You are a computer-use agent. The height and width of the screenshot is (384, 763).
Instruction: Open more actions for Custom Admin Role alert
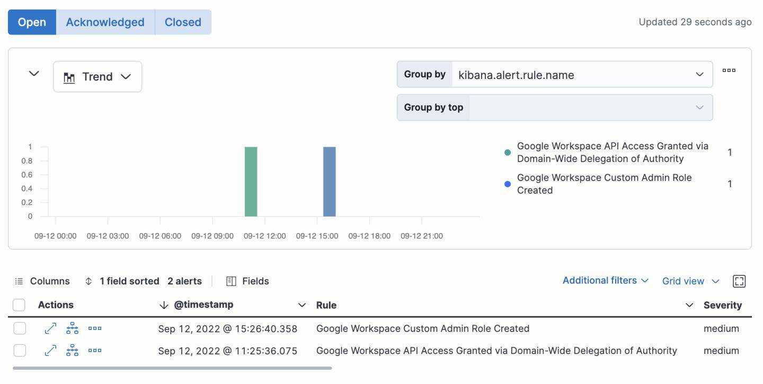tap(95, 329)
